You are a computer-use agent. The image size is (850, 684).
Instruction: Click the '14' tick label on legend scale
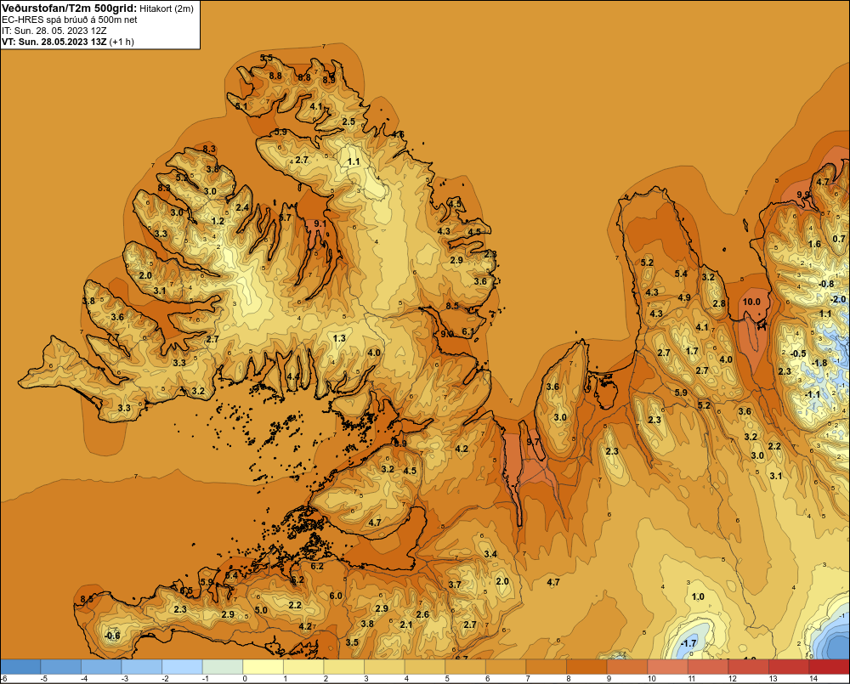point(813,679)
